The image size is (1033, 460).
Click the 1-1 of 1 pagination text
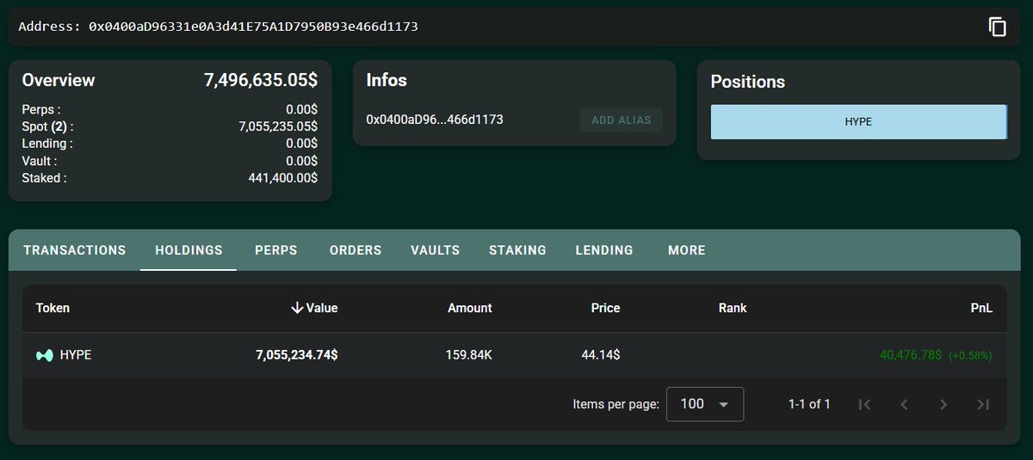pos(809,404)
